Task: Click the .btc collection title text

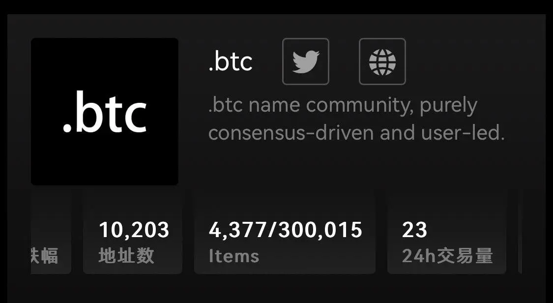Action: [230, 61]
